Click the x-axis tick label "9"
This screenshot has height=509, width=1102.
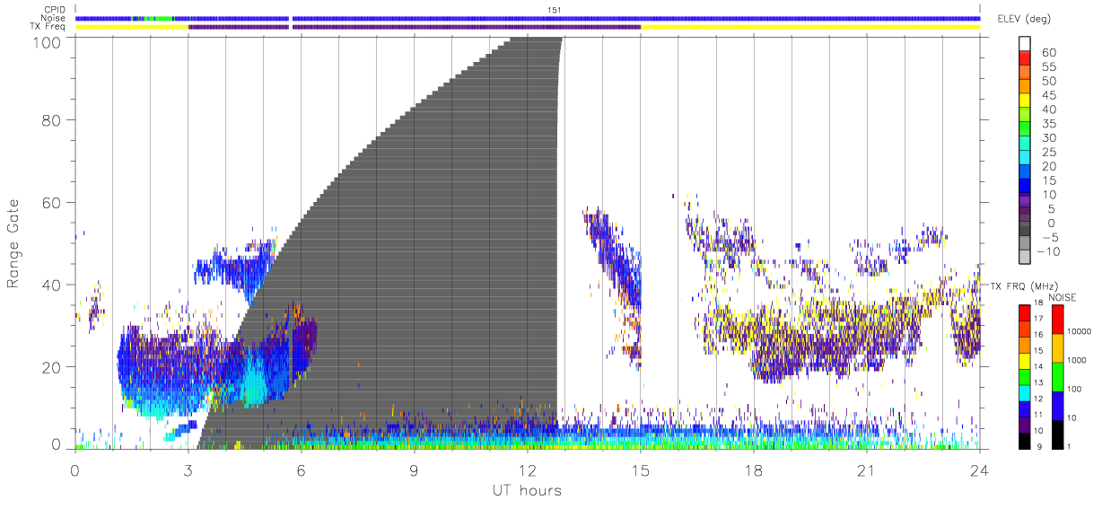(x=414, y=470)
